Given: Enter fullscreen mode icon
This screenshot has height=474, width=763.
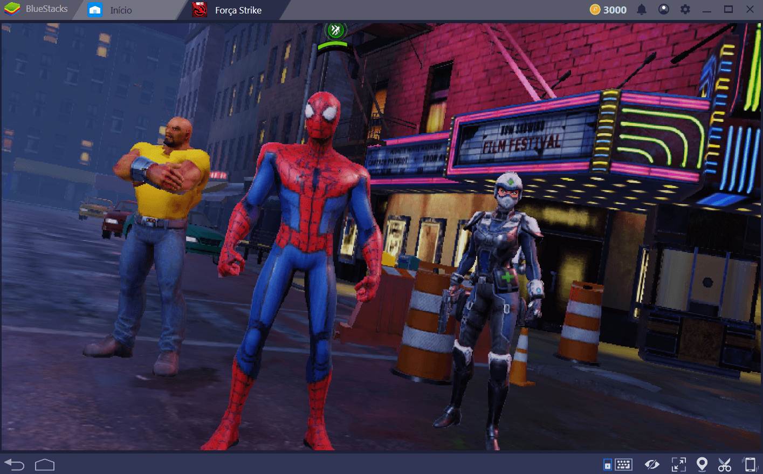Looking at the screenshot, I should tap(679, 464).
